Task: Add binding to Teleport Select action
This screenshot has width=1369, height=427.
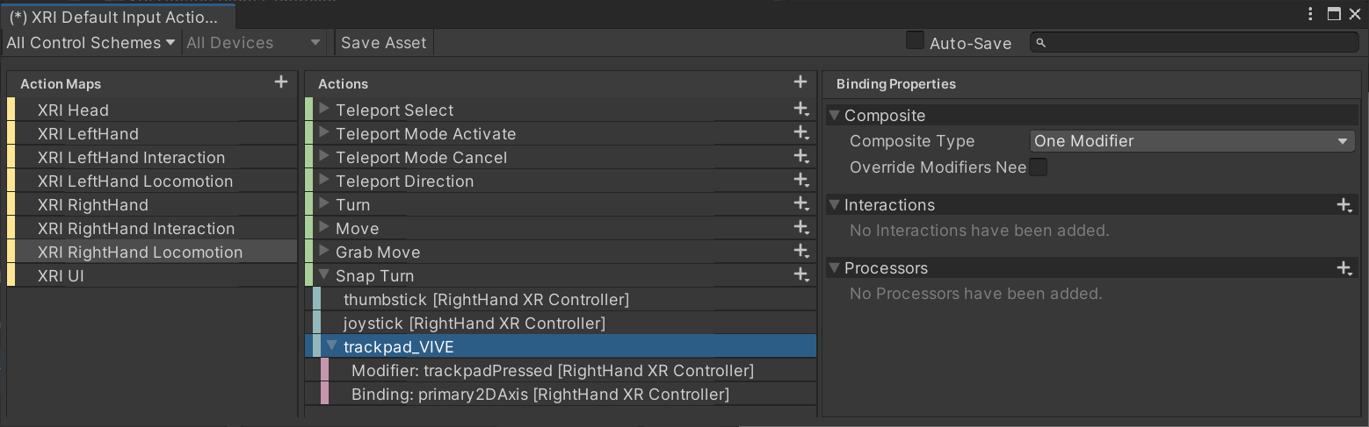Action: pyautogui.click(x=801, y=110)
